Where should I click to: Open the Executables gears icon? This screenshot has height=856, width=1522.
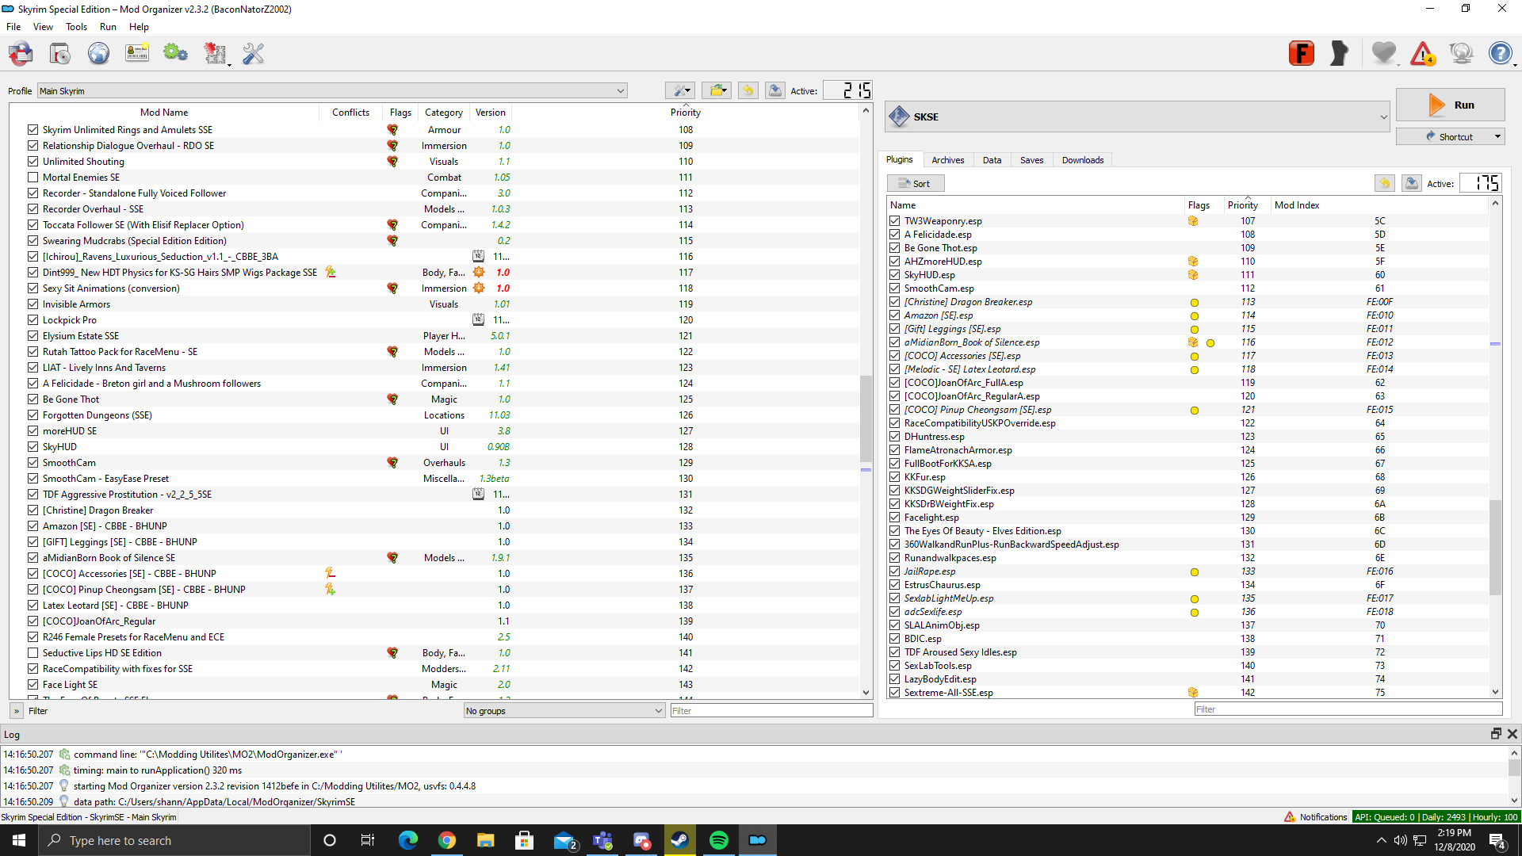(x=175, y=54)
